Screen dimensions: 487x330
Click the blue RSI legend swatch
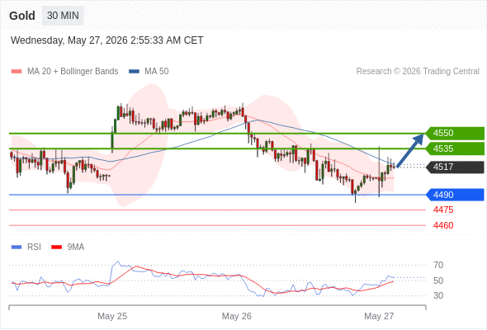(x=17, y=247)
